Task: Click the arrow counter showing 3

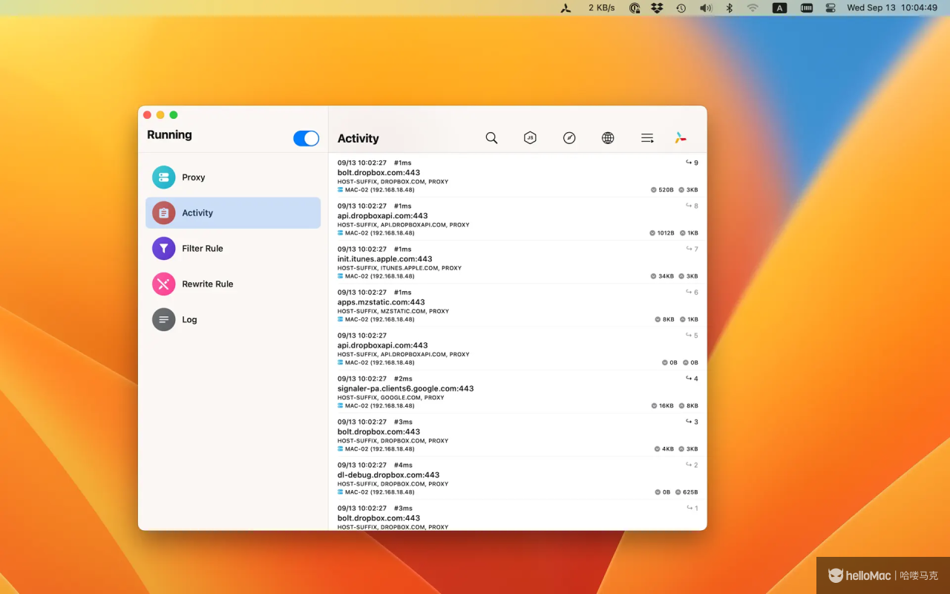Action: [x=692, y=422]
